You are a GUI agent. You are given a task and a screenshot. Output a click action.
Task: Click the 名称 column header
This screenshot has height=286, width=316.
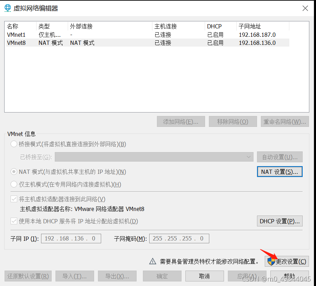21,26
